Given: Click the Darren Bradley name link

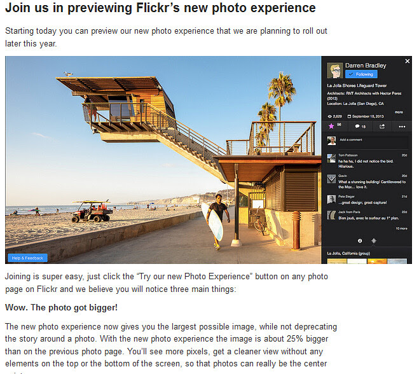Looking at the screenshot, I should [x=366, y=66].
